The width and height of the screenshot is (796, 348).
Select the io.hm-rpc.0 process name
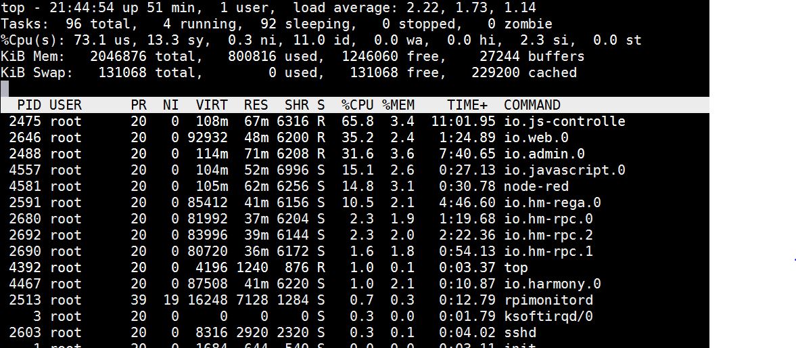coord(548,219)
